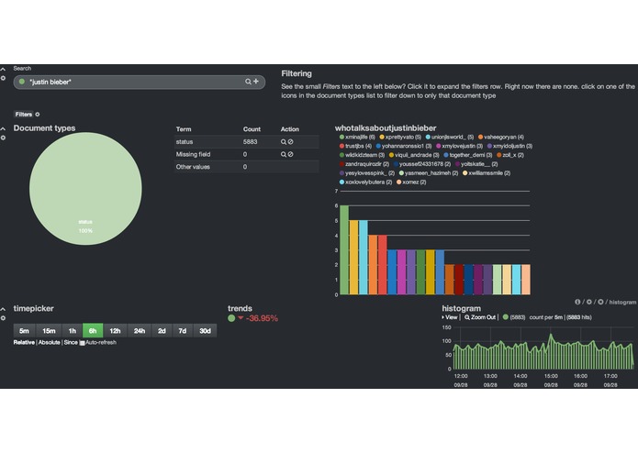
Task: Open Search row settings gear
Action: pos(3,78)
